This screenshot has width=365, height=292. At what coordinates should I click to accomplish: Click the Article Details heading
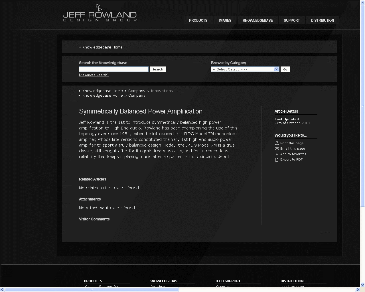[286, 111]
